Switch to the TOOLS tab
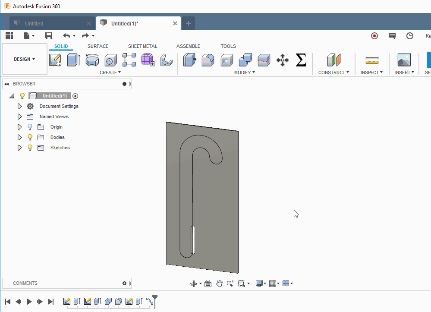 [228, 46]
